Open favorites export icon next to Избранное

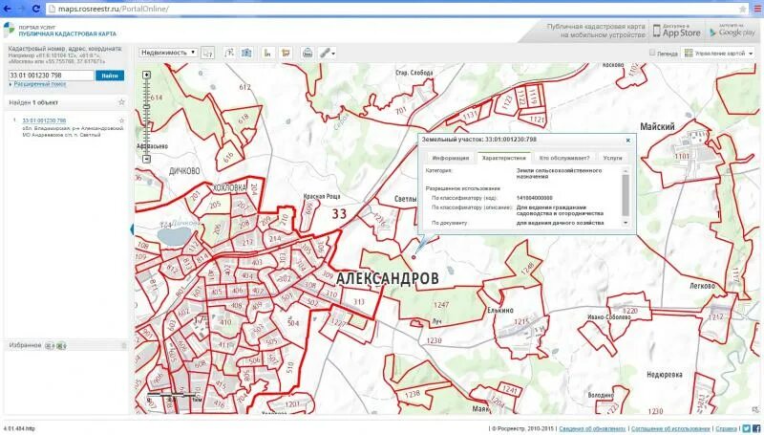point(61,346)
